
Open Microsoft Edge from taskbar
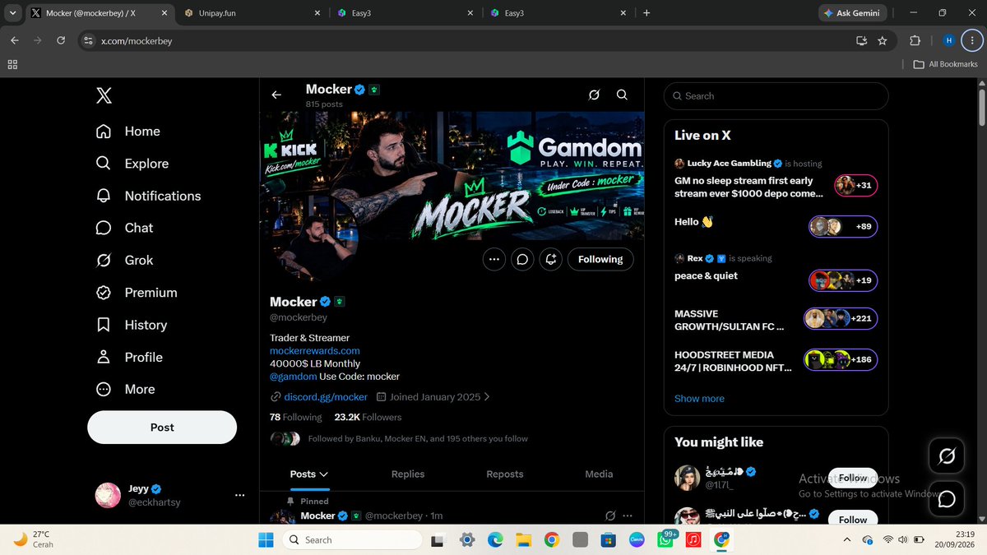[495, 539]
